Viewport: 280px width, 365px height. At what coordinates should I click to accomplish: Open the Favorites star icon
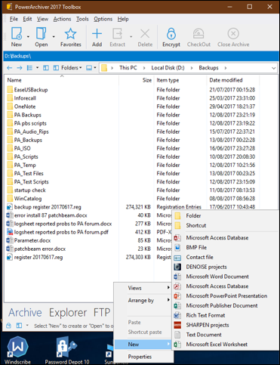70,34
